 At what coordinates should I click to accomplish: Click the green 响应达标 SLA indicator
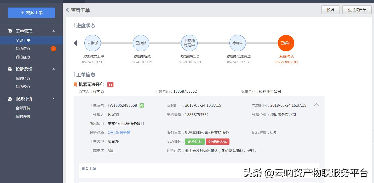[195, 142]
